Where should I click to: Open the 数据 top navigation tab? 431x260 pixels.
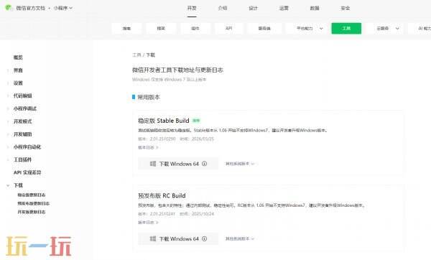[x=315, y=8]
